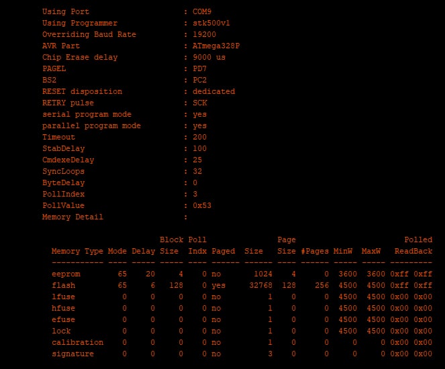Image resolution: width=445 pixels, height=369 pixels.
Task: Click the Mode column header
Action: (x=117, y=252)
